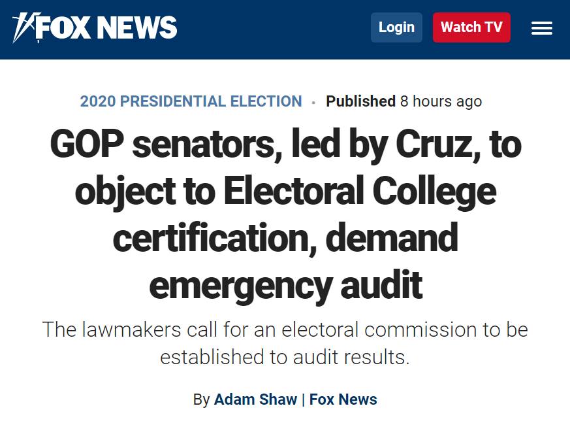Viewport: 570px width, 423px height.
Task: Open the hamburger navigation menu
Action: pyautogui.click(x=541, y=28)
